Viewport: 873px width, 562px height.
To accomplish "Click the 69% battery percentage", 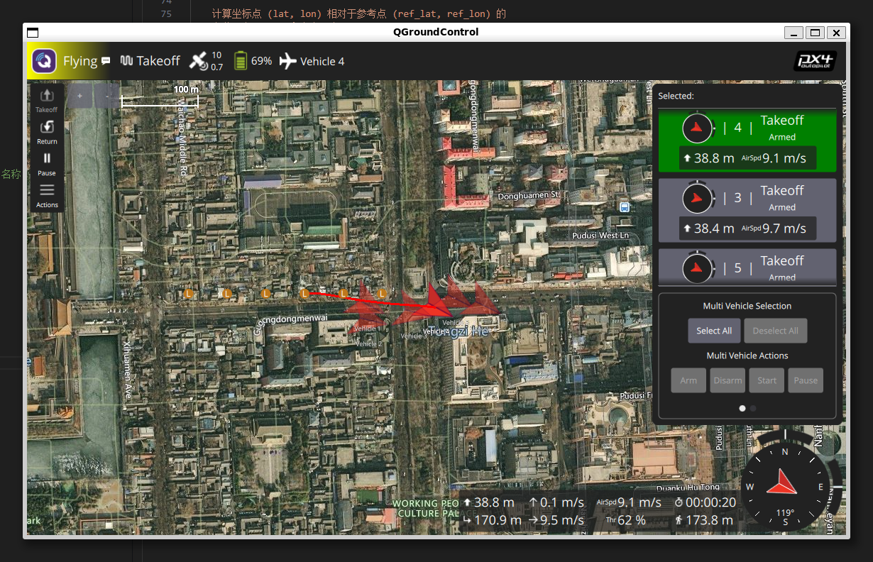I will 261,61.
